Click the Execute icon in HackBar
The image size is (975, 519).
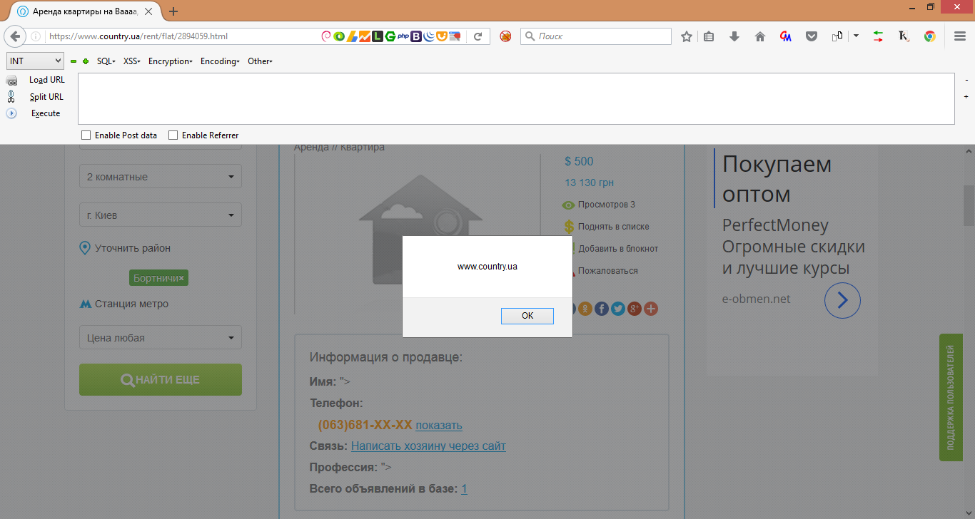(11, 113)
